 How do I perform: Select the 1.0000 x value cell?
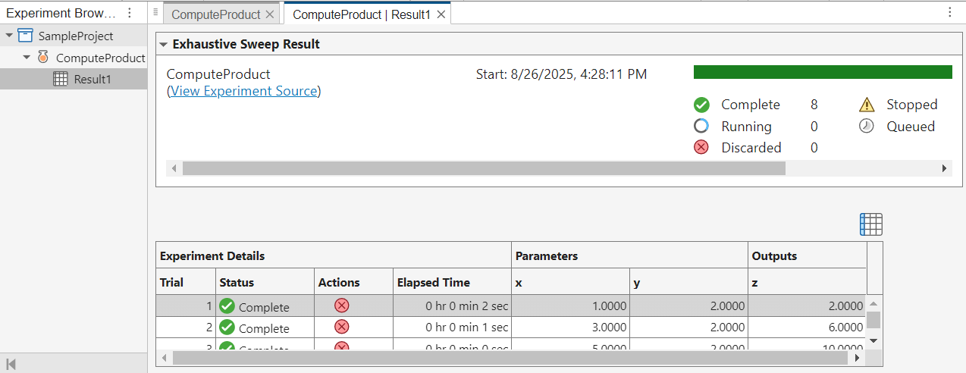tap(570, 306)
